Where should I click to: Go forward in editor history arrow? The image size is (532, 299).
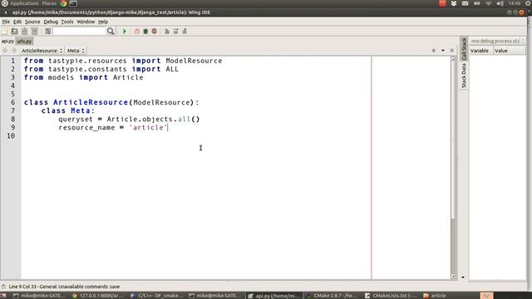[x=14, y=51]
